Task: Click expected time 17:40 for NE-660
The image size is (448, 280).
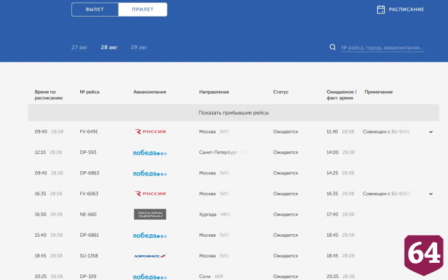Action: 332,214
